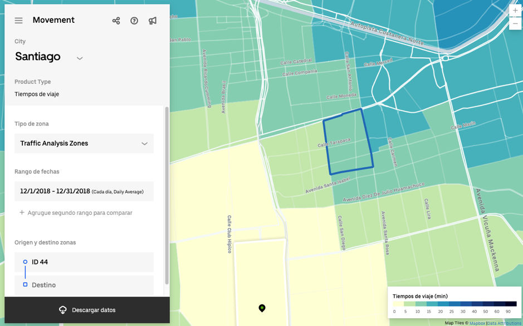Select the blue outlined zone on map
Screen dimensions: 523x326
pyautogui.click(x=348, y=142)
